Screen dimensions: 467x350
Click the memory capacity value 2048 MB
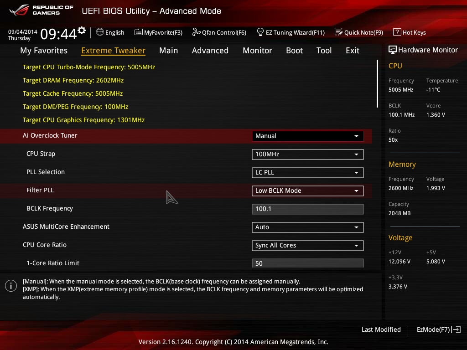[x=400, y=213]
